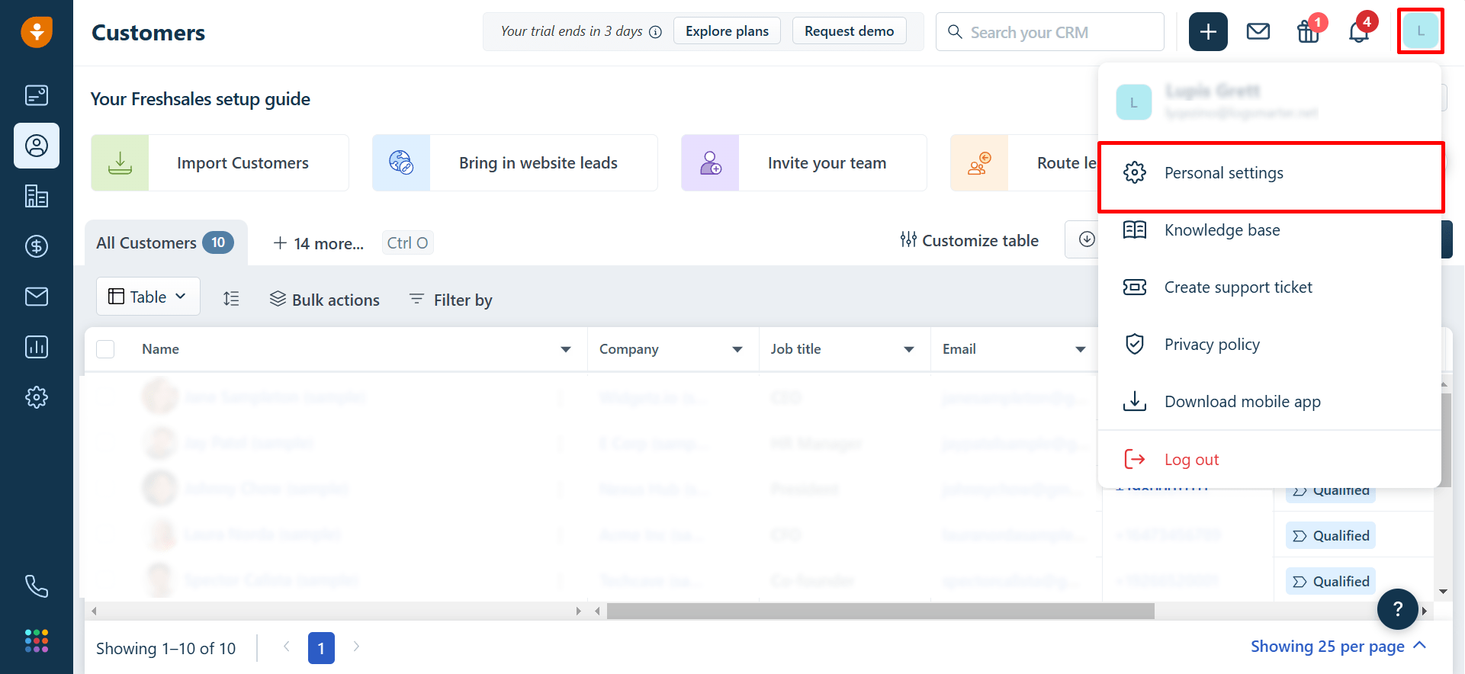1465x674 pixels.
Task: Click the sort order icon
Action: tap(231, 299)
